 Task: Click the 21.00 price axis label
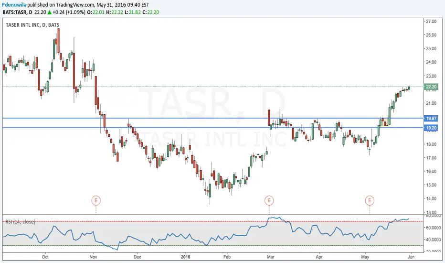[431, 103]
